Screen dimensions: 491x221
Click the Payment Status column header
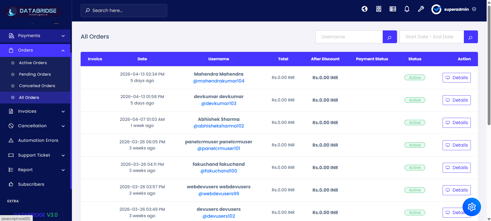pos(372,59)
